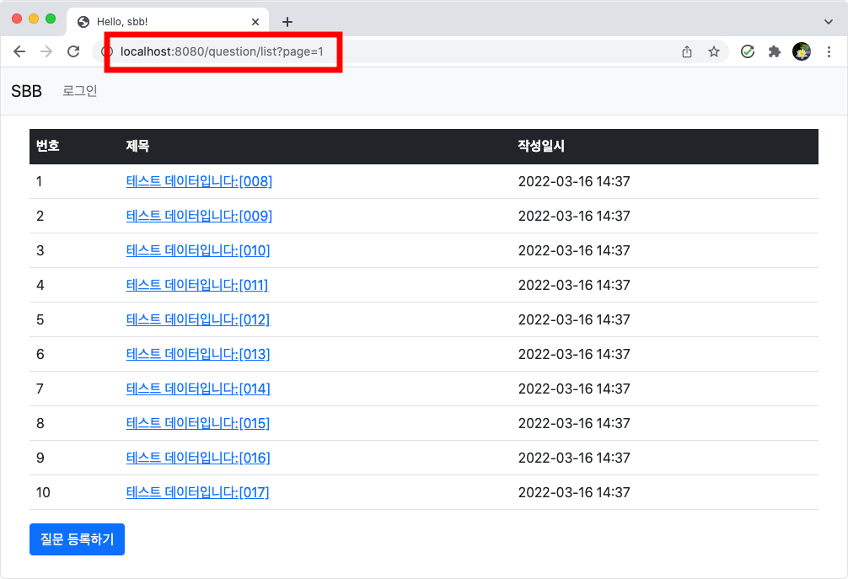Open question 테스트 데이터입니다:[009]
The image size is (848, 579).
199,216
